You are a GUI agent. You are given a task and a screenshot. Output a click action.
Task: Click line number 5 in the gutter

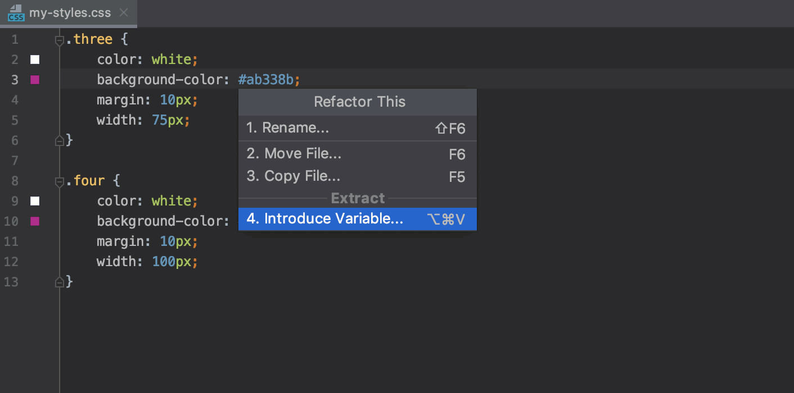[15, 120]
